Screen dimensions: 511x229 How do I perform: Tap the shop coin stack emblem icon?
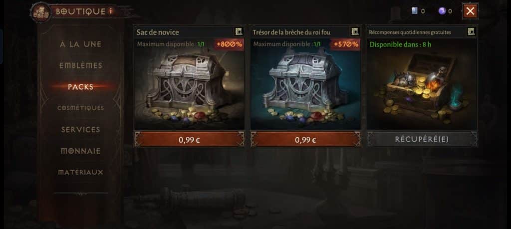(x=41, y=12)
